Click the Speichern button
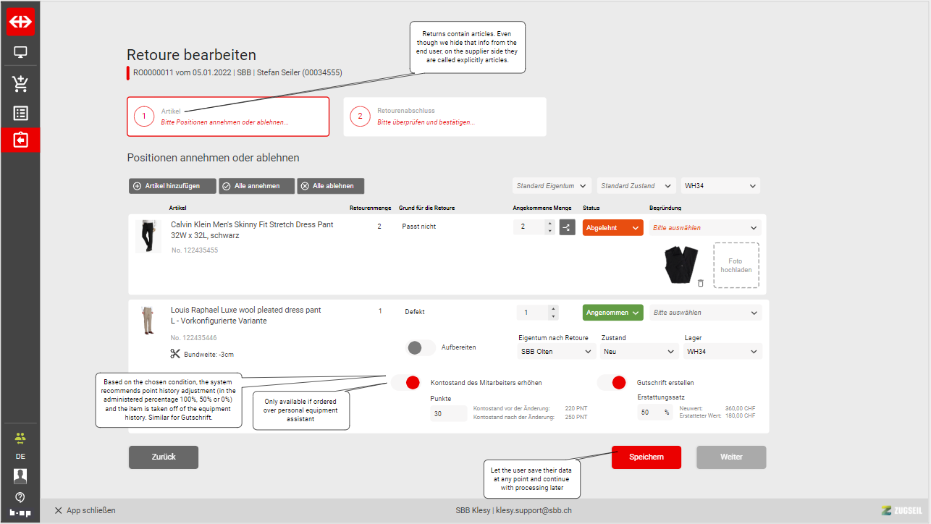The image size is (931, 524). tap(646, 457)
